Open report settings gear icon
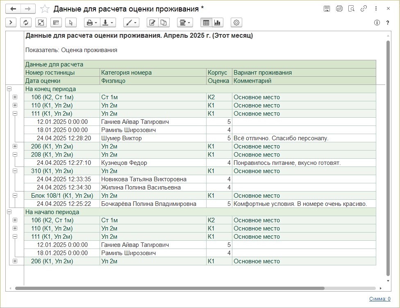 tap(236, 23)
